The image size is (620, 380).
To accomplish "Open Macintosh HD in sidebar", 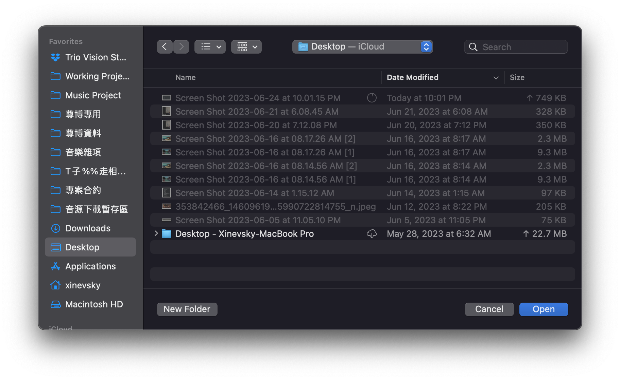I will click(x=90, y=304).
